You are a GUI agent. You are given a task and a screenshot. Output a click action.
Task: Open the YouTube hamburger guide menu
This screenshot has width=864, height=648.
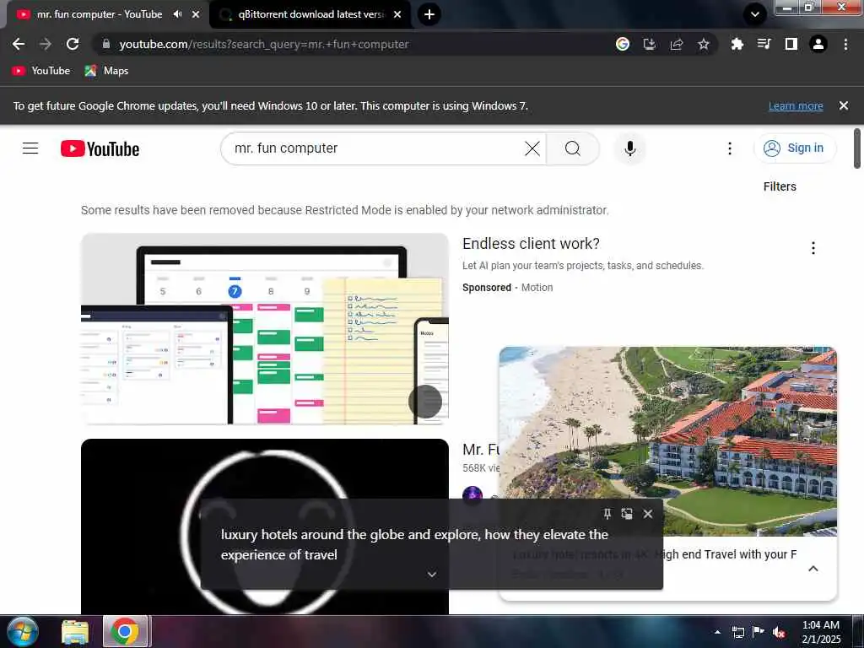click(30, 148)
